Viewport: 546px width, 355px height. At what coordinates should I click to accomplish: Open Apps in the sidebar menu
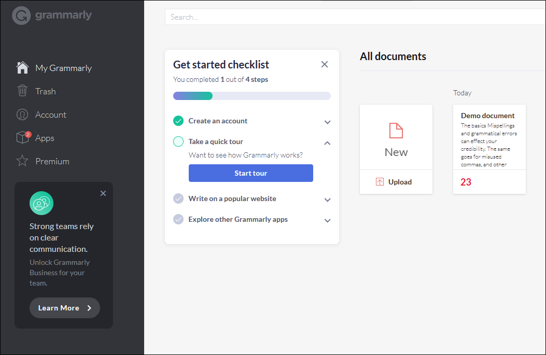pyautogui.click(x=45, y=138)
